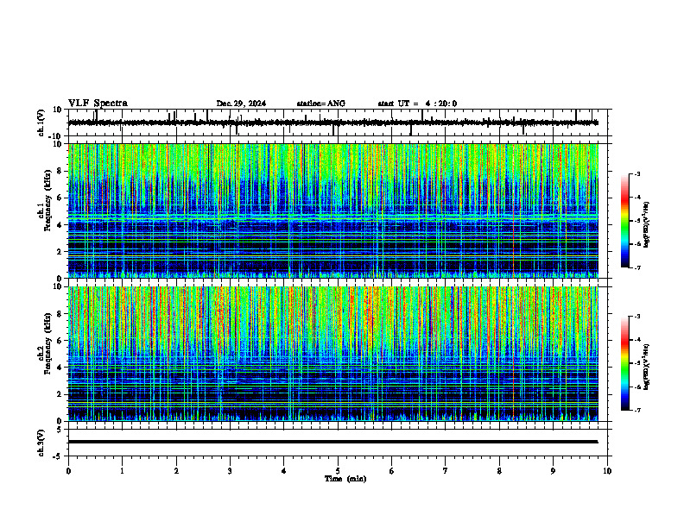Image resolution: width=684 pixels, height=528 pixels.
Task: Click time axis tick label "2"
Action: (176, 471)
